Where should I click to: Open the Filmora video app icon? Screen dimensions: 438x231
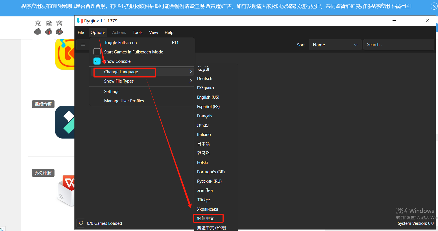(65, 122)
